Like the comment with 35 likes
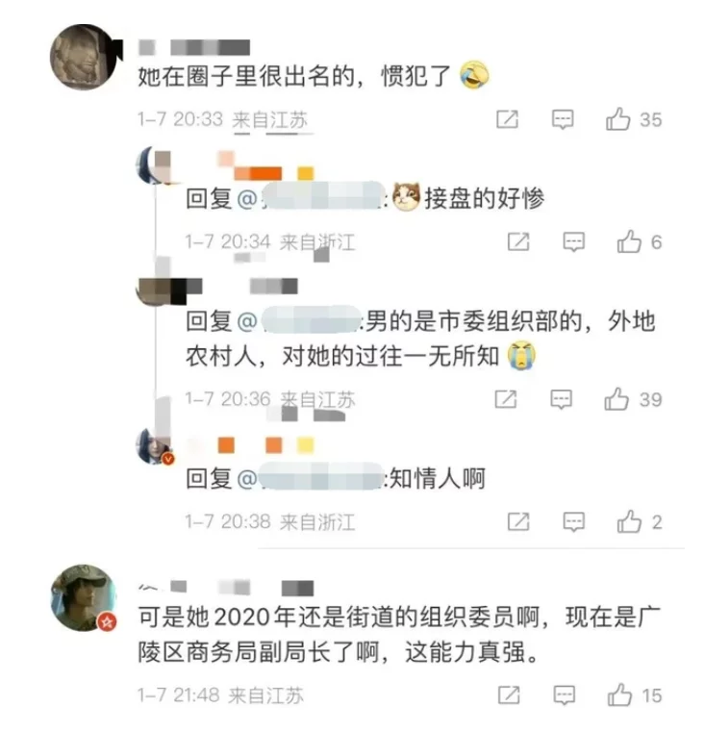 coord(617,119)
